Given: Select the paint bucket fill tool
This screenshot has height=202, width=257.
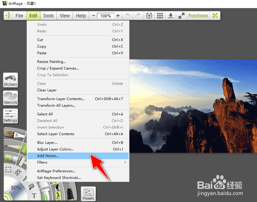Looking at the screenshot, I should 31,187.
